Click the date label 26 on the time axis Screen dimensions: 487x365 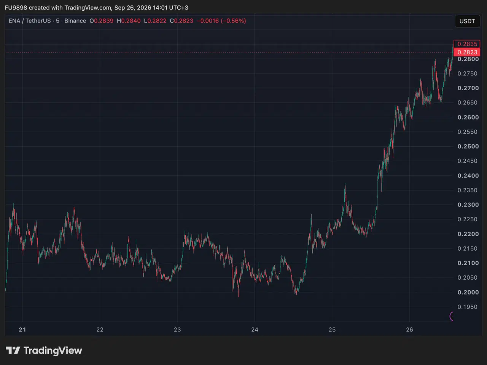click(x=409, y=330)
